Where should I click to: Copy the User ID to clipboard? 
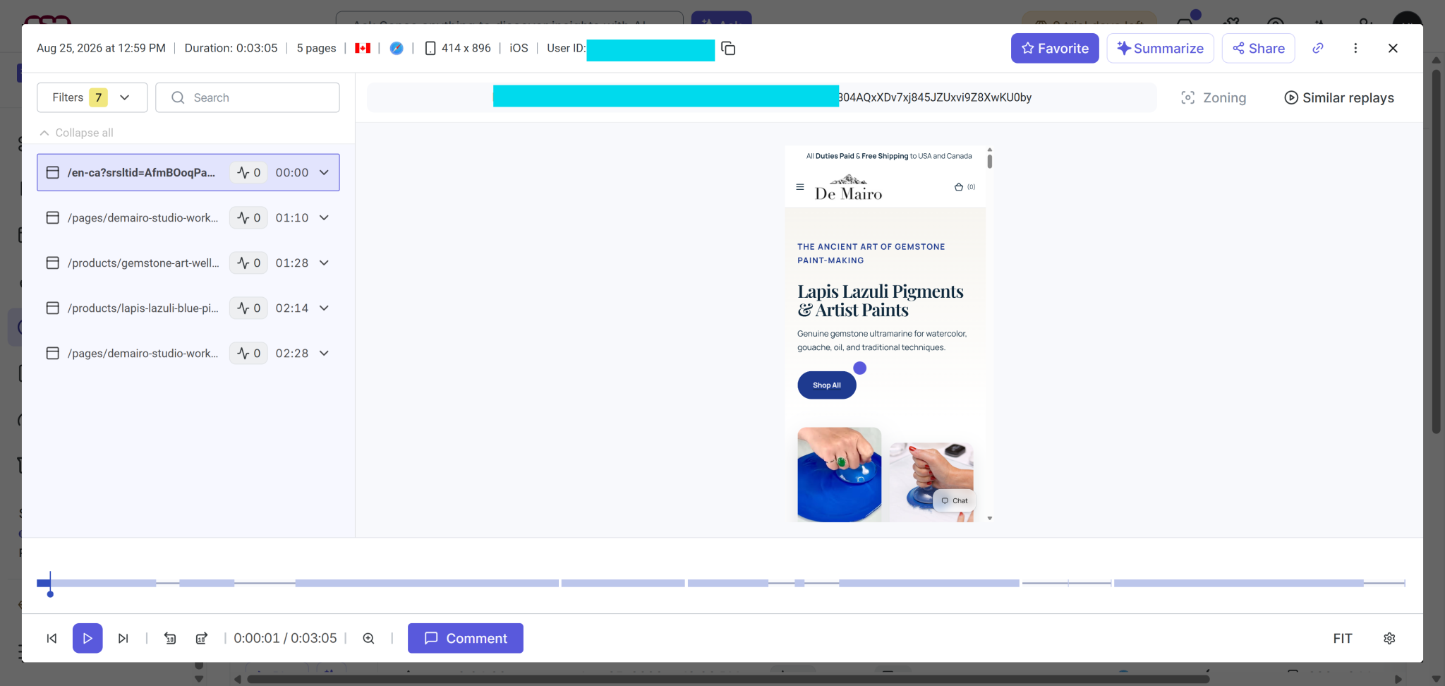[728, 49]
